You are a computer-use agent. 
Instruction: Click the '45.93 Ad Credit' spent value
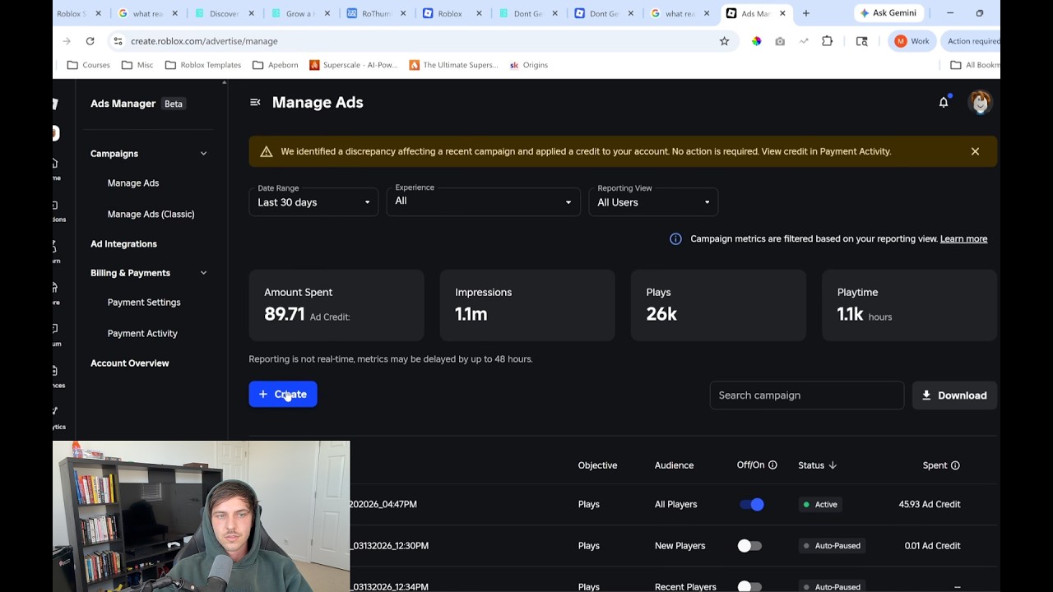(930, 505)
